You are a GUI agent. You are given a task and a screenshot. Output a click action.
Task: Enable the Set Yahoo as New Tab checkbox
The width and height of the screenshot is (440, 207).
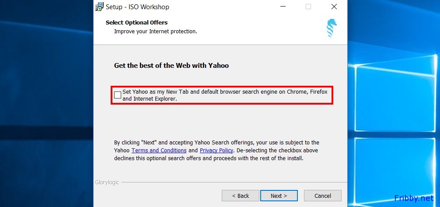(x=118, y=95)
